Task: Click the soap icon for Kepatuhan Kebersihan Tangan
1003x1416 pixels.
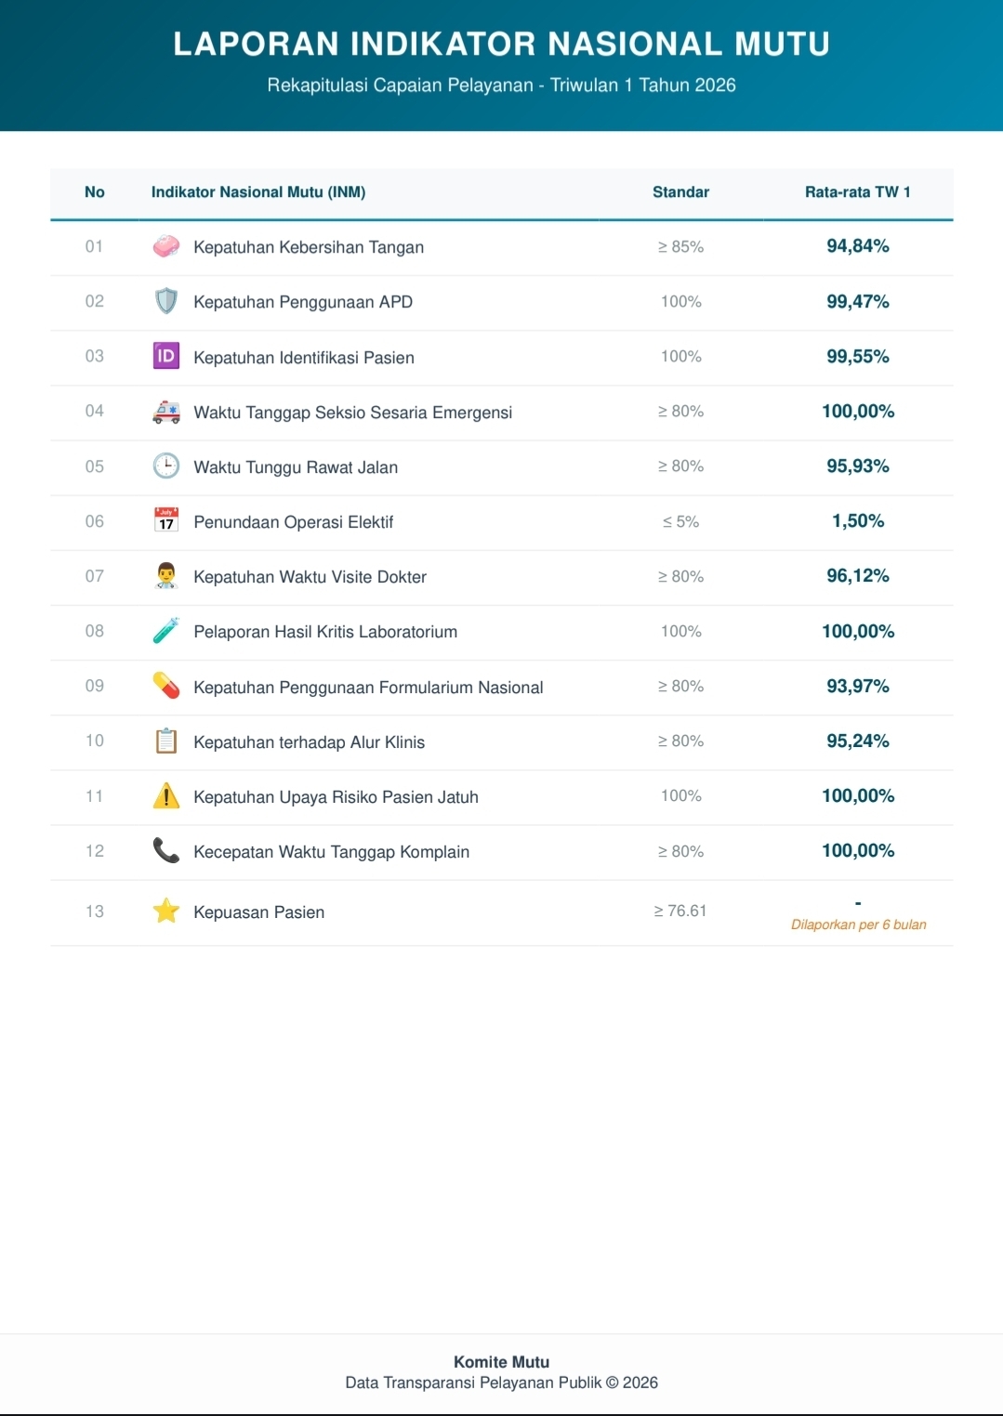Action: click(x=166, y=246)
